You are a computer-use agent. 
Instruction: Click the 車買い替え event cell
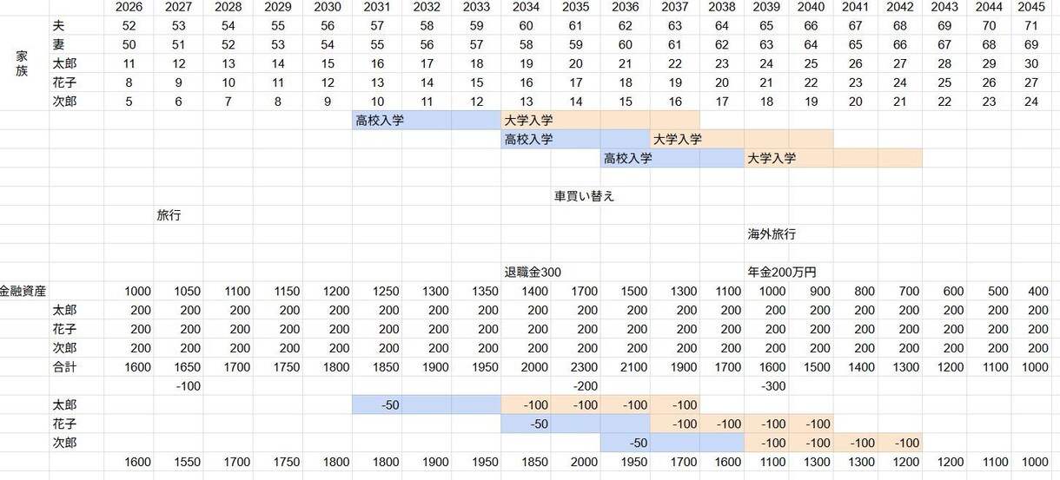click(584, 196)
